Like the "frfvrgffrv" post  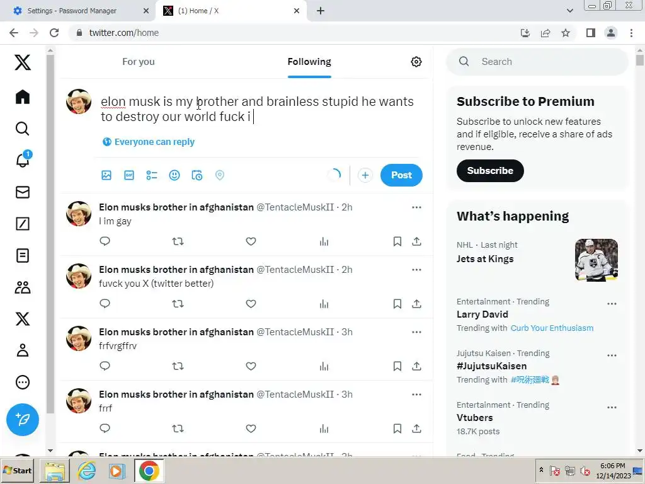pos(251,366)
